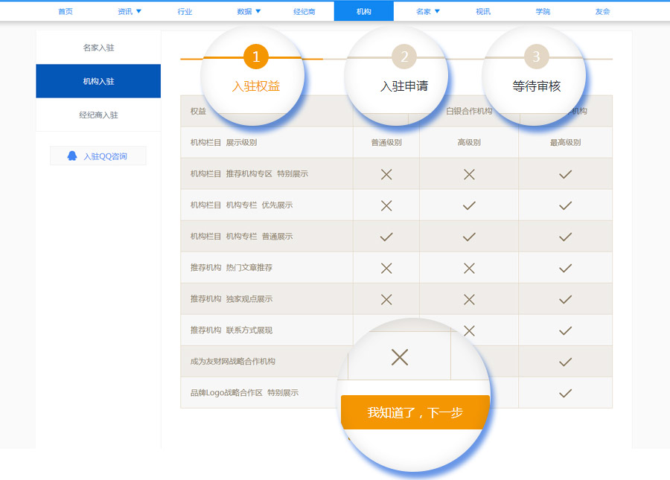The width and height of the screenshot is (670, 480).
Task: Click 我知道了，下一步 button
Action: (x=415, y=412)
